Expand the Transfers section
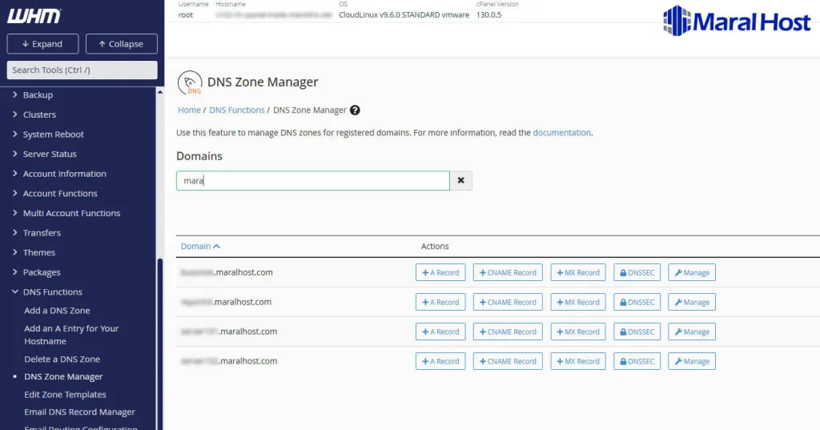 [x=42, y=233]
